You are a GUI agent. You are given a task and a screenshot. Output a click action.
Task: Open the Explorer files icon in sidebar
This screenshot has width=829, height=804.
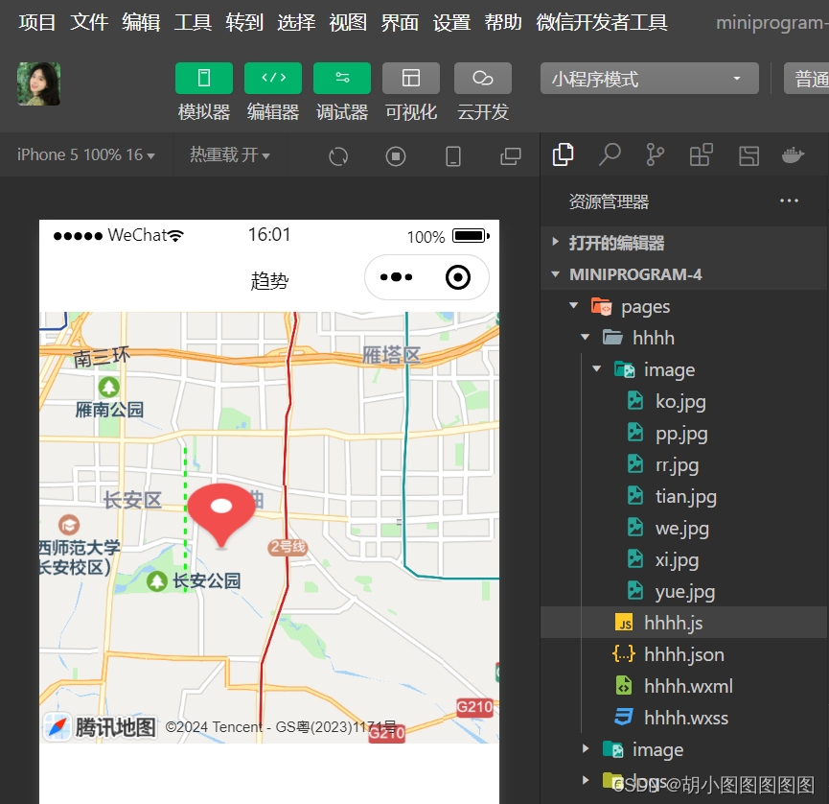pos(563,155)
